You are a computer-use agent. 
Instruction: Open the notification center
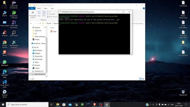tap(186, 104)
